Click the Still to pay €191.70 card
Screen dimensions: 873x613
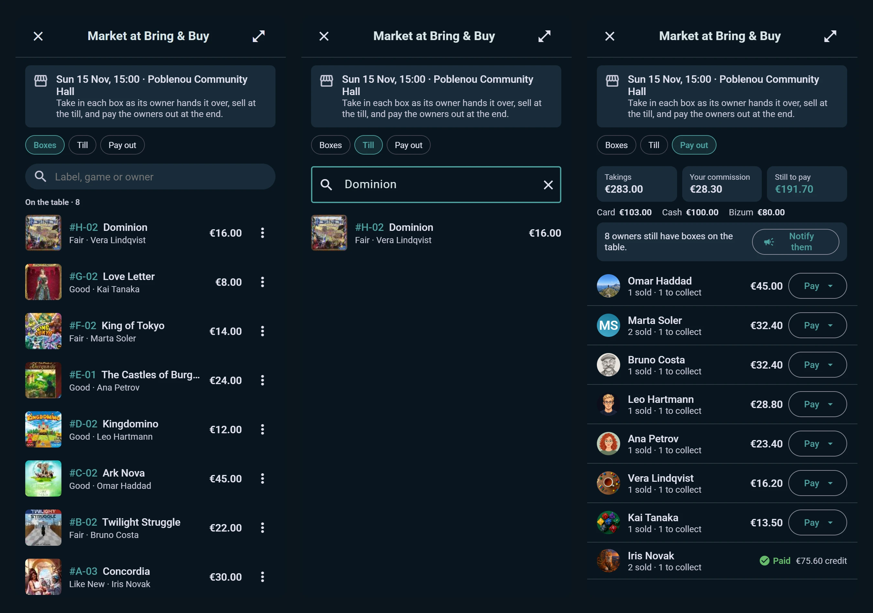point(807,184)
